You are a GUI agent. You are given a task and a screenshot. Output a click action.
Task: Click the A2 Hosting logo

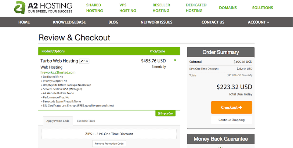[x=43, y=8]
